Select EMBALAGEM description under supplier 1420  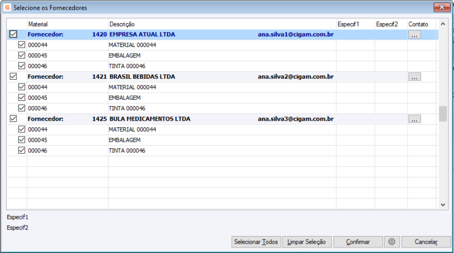125,55
